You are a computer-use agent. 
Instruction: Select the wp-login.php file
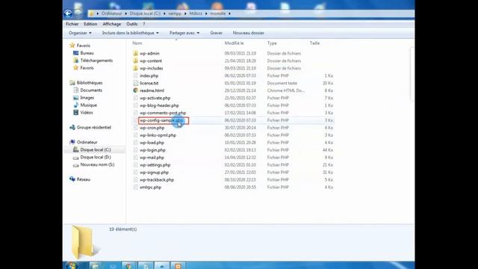[152, 150]
